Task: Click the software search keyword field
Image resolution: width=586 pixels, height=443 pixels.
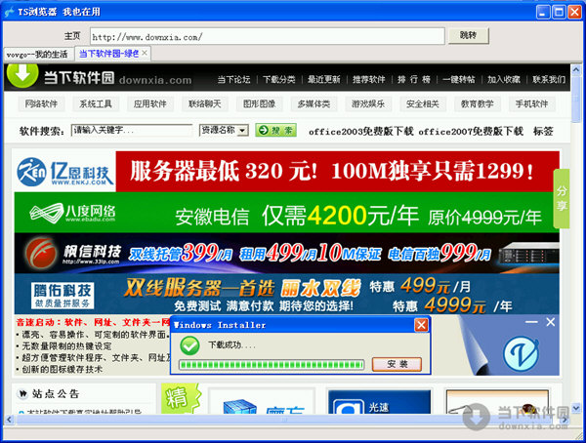Action: tap(132, 130)
